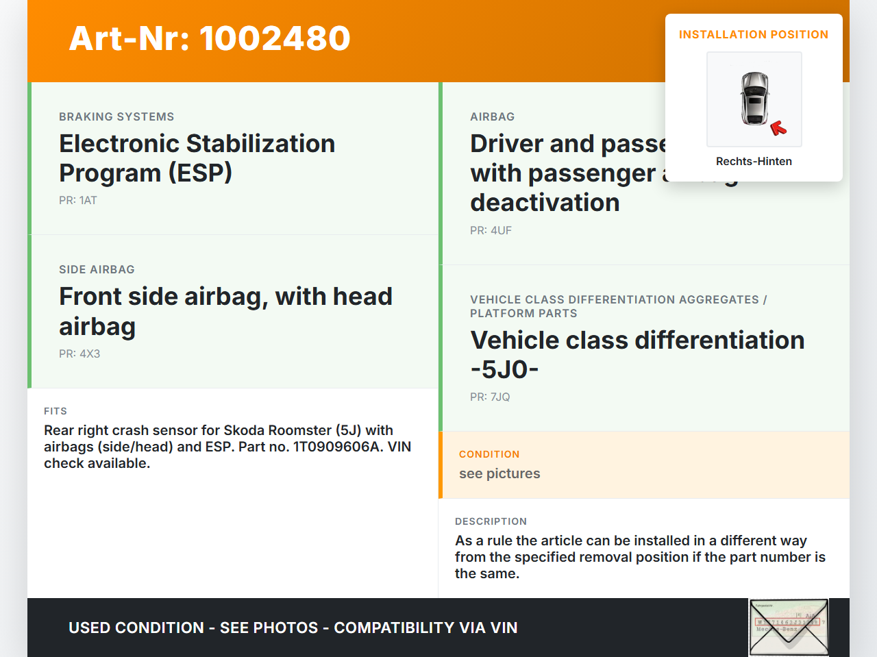This screenshot has width=877, height=657.
Task: Click the PR: 1AT code
Action: point(78,201)
